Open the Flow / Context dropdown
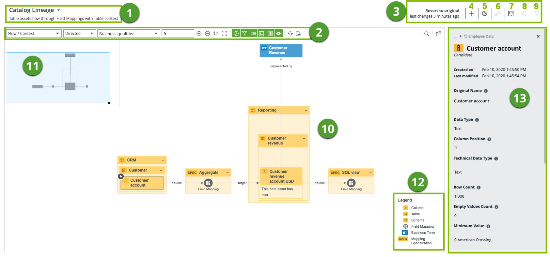This screenshot has width=550, height=257. click(x=34, y=34)
